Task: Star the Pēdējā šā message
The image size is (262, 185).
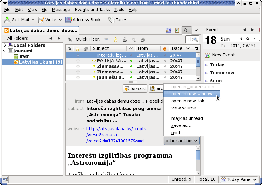Action: click(78, 61)
